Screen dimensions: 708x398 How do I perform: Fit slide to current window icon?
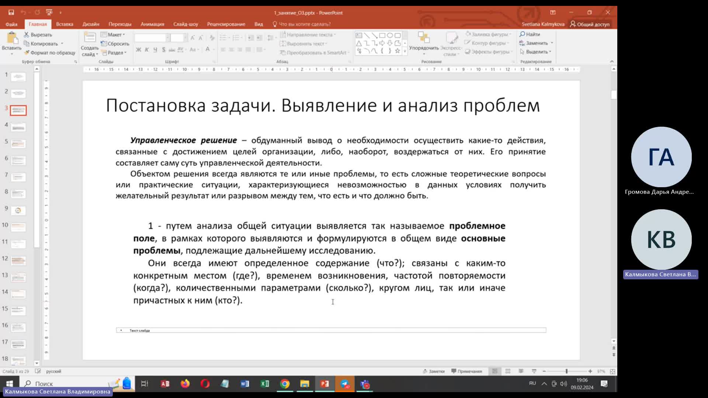click(612, 371)
